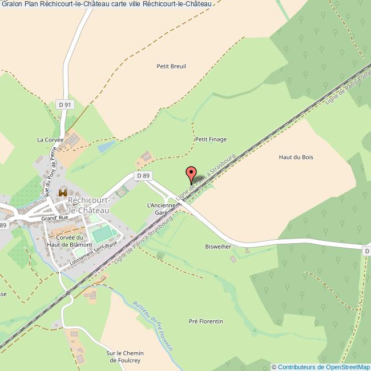The image size is (371, 371).
Task: Click the castle icon near Réchicourt-le-Château
Action: click(x=63, y=192)
